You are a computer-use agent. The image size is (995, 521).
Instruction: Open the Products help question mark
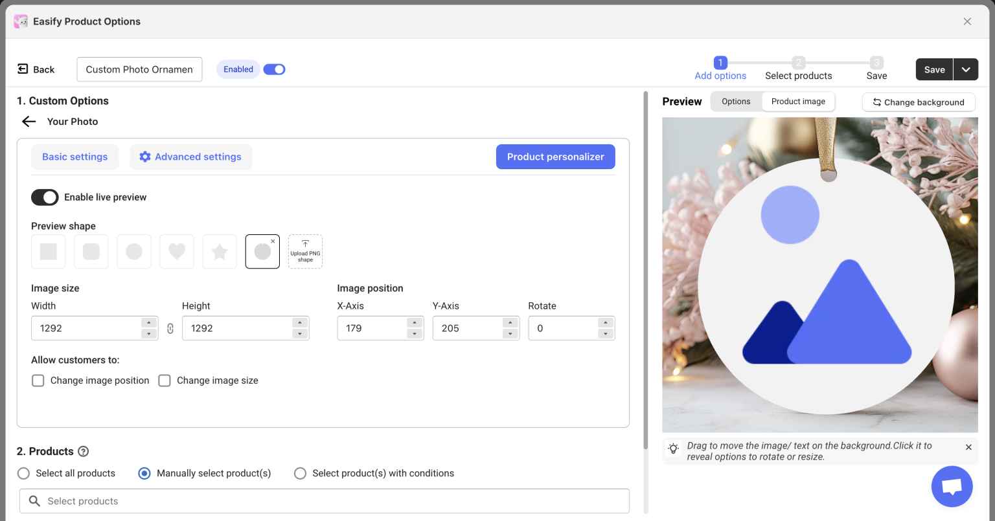point(83,451)
